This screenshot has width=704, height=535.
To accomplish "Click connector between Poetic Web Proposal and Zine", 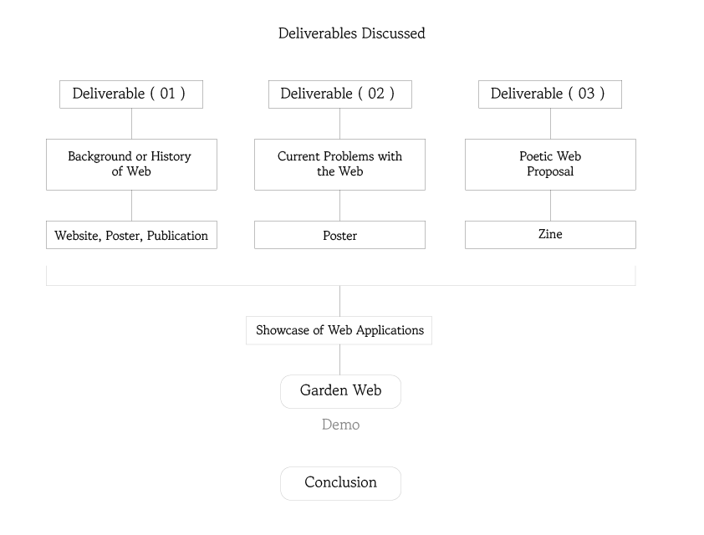I will coord(550,206).
